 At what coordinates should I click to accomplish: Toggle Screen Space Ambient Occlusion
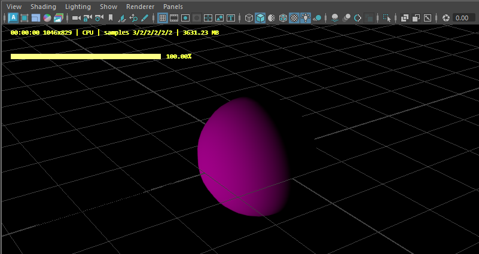(335, 18)
